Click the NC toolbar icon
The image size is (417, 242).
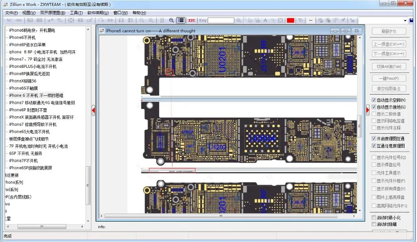pyautogui.click(x=10, y=20)
